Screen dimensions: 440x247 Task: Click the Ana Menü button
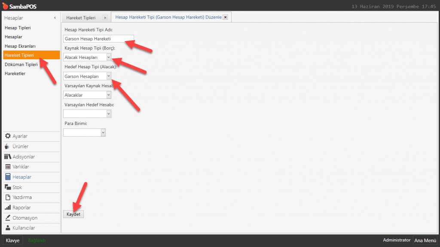[x=425, y=241]
